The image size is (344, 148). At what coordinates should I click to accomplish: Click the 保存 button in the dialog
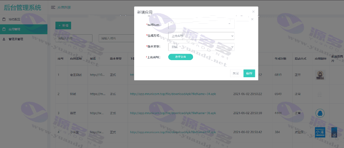(x=249, y=73)
